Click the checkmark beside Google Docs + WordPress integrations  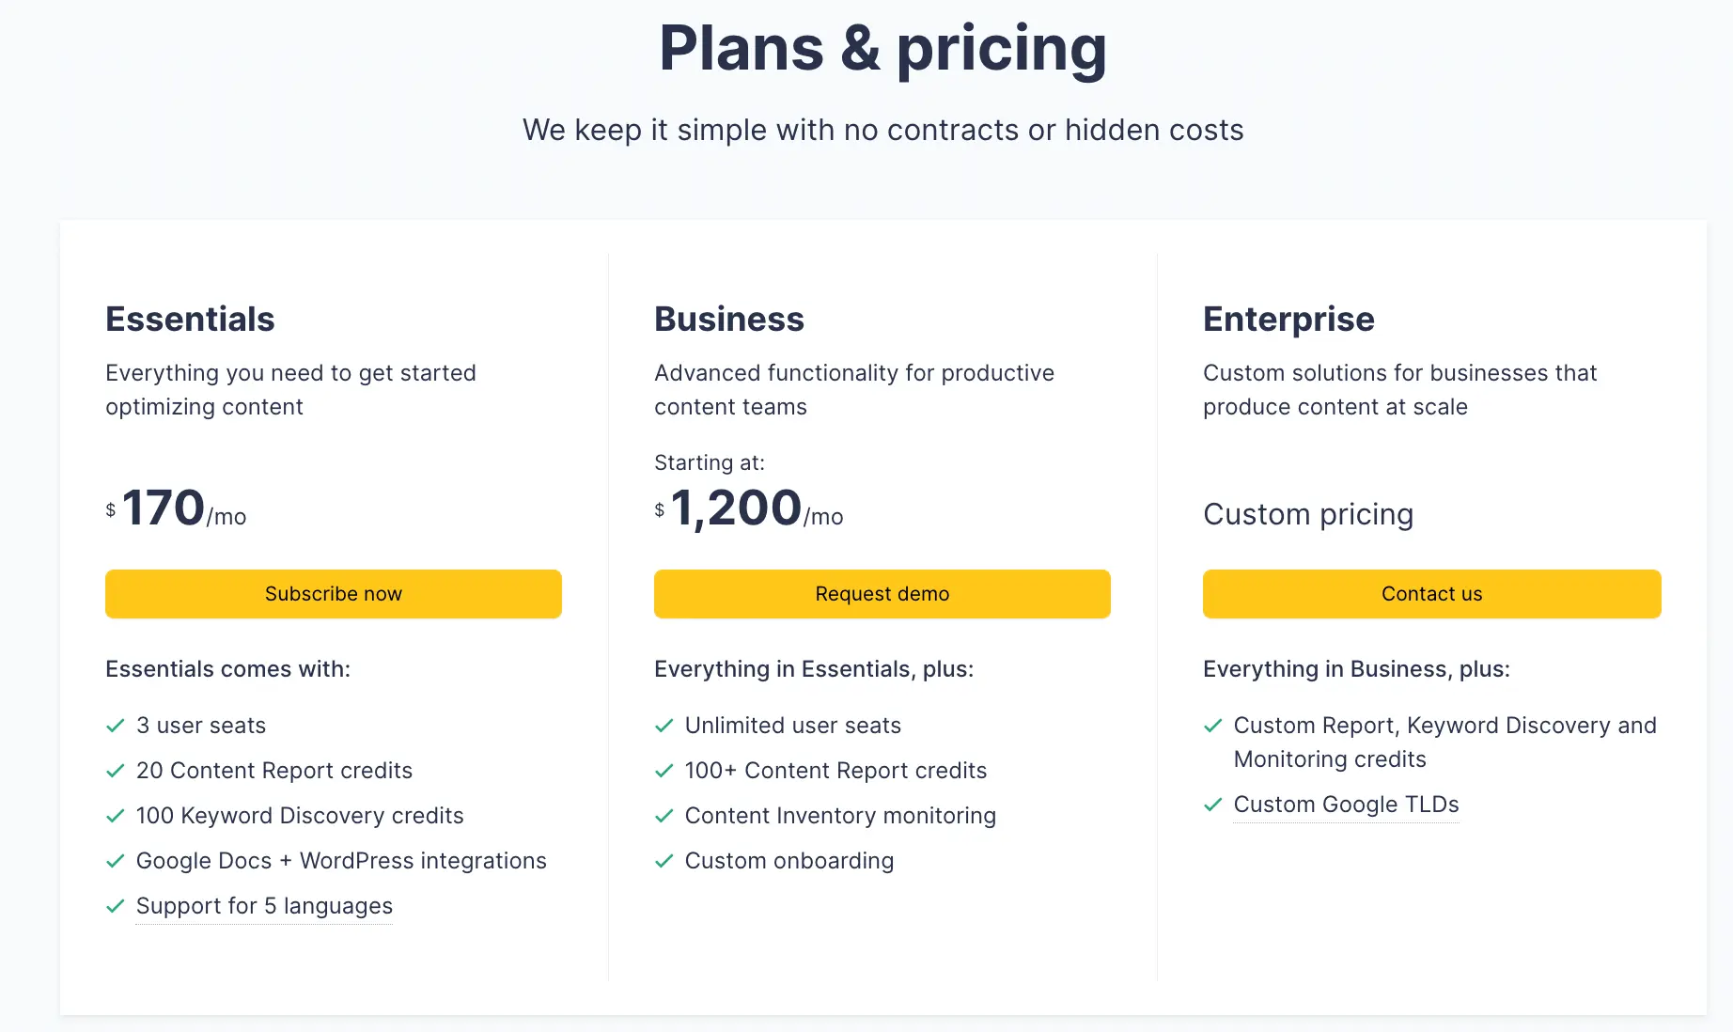[116, 861]
